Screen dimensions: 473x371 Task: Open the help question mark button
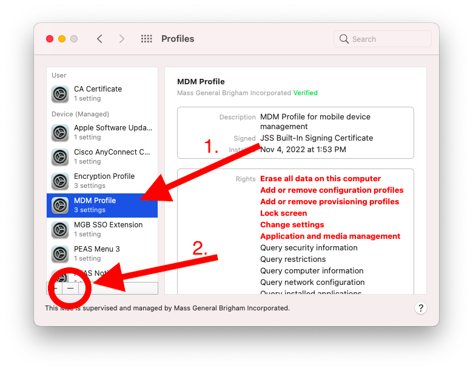tap(420, 308)
